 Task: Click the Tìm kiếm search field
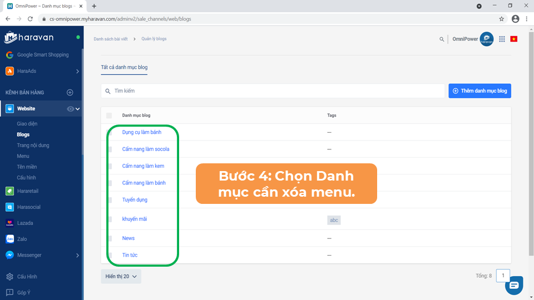pos(273,91)
